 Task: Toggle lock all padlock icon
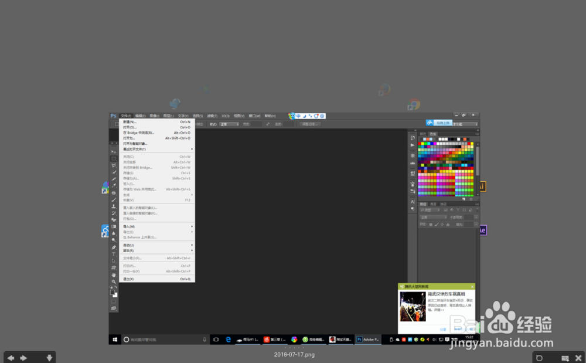[x=448, y=224]
